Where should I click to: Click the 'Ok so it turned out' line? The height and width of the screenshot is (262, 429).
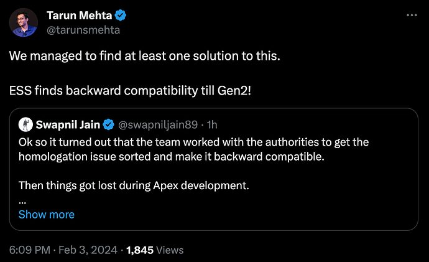pyautogui.click(x=194, y=142)
